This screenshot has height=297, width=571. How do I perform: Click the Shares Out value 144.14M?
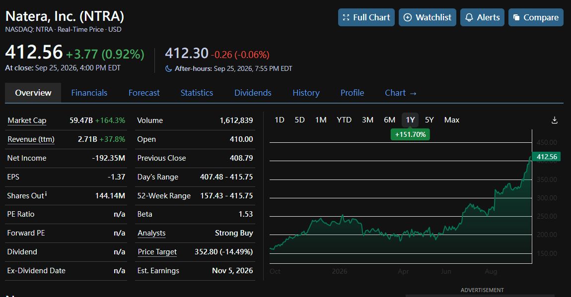[x=110, y=195]
